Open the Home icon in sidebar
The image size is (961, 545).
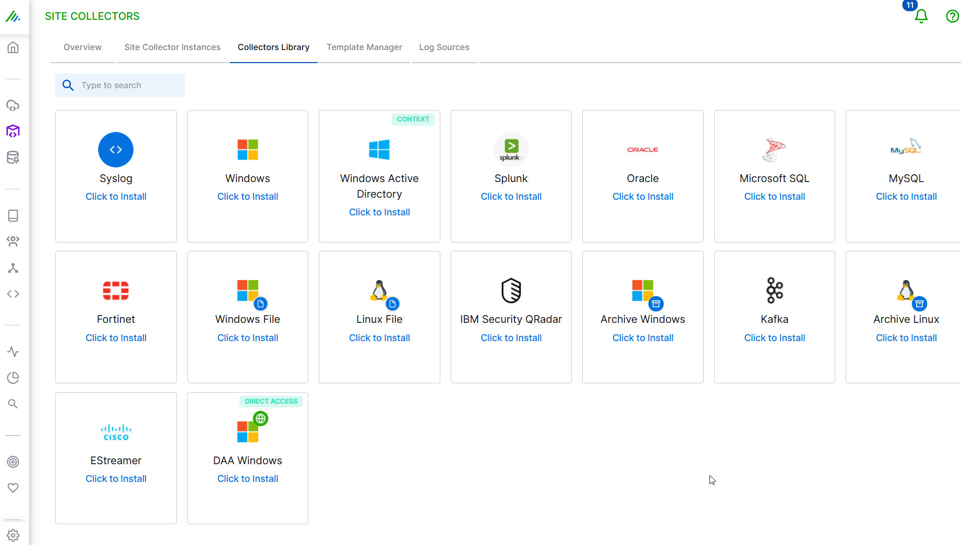tap(13, 47)
